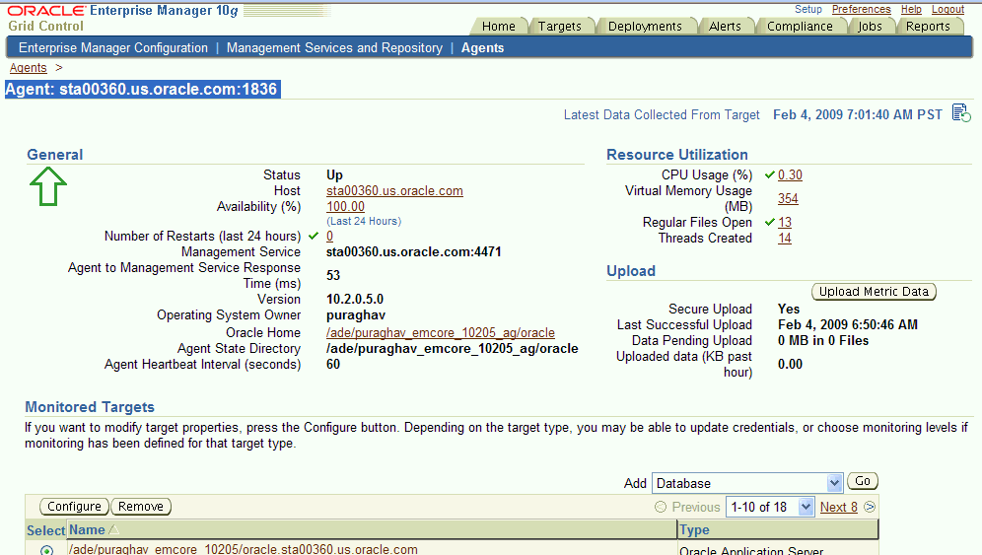Click the Logout link

tap(947, 10)
